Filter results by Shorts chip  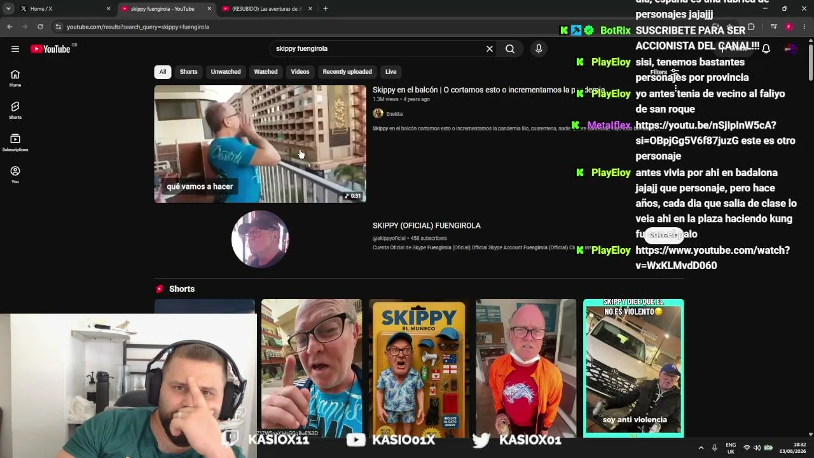click(x=188, y=72)
